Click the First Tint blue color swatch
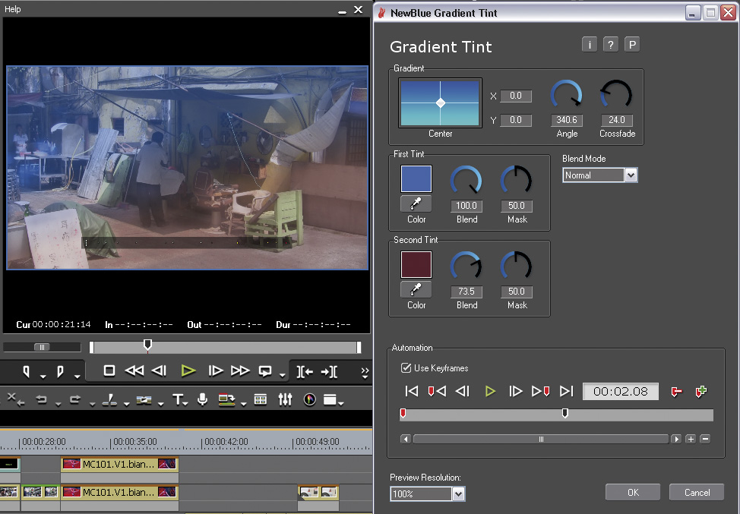This screenshot has width=740, height=514. [416, 179]
